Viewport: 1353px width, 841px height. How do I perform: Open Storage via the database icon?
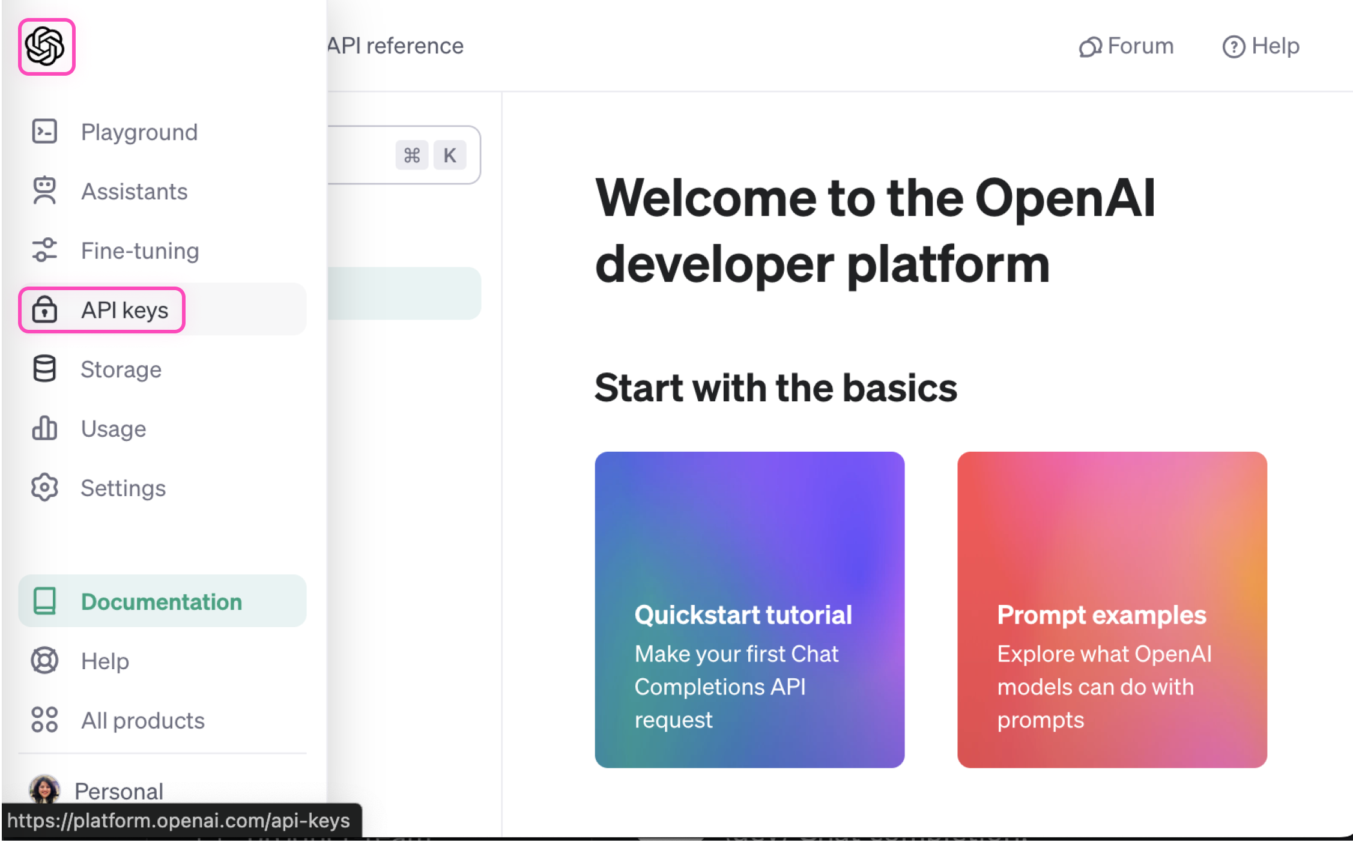[44, 369]
